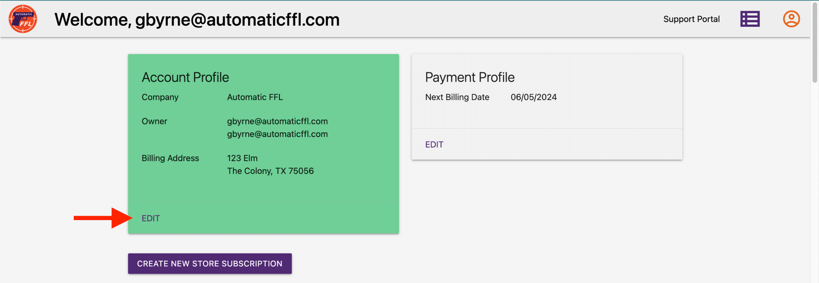Click the Payment Profile heading
Image resolution: width=819 pixels, height=283 pixels.
point(470,77)
